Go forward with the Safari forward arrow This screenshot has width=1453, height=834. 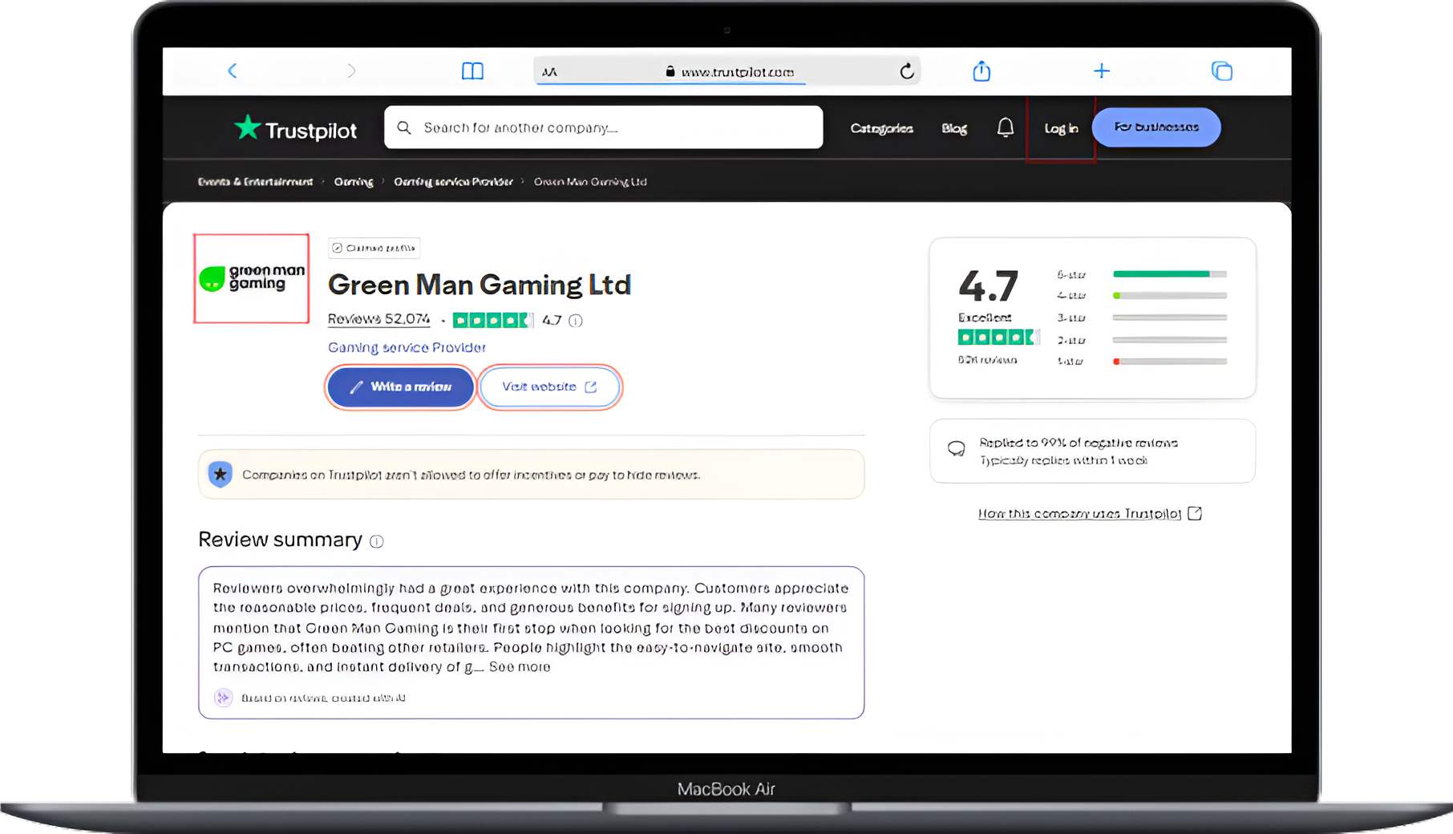tap(351, 71)
